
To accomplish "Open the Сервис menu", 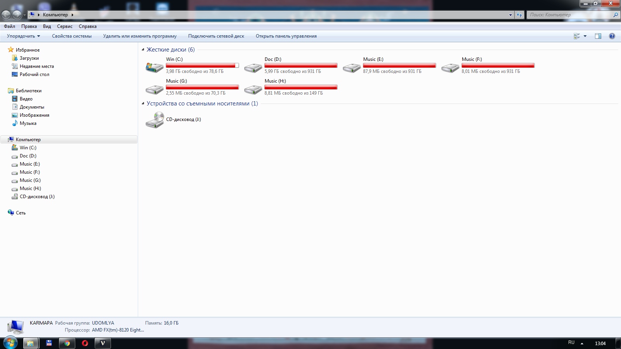I will click(64, 26).
